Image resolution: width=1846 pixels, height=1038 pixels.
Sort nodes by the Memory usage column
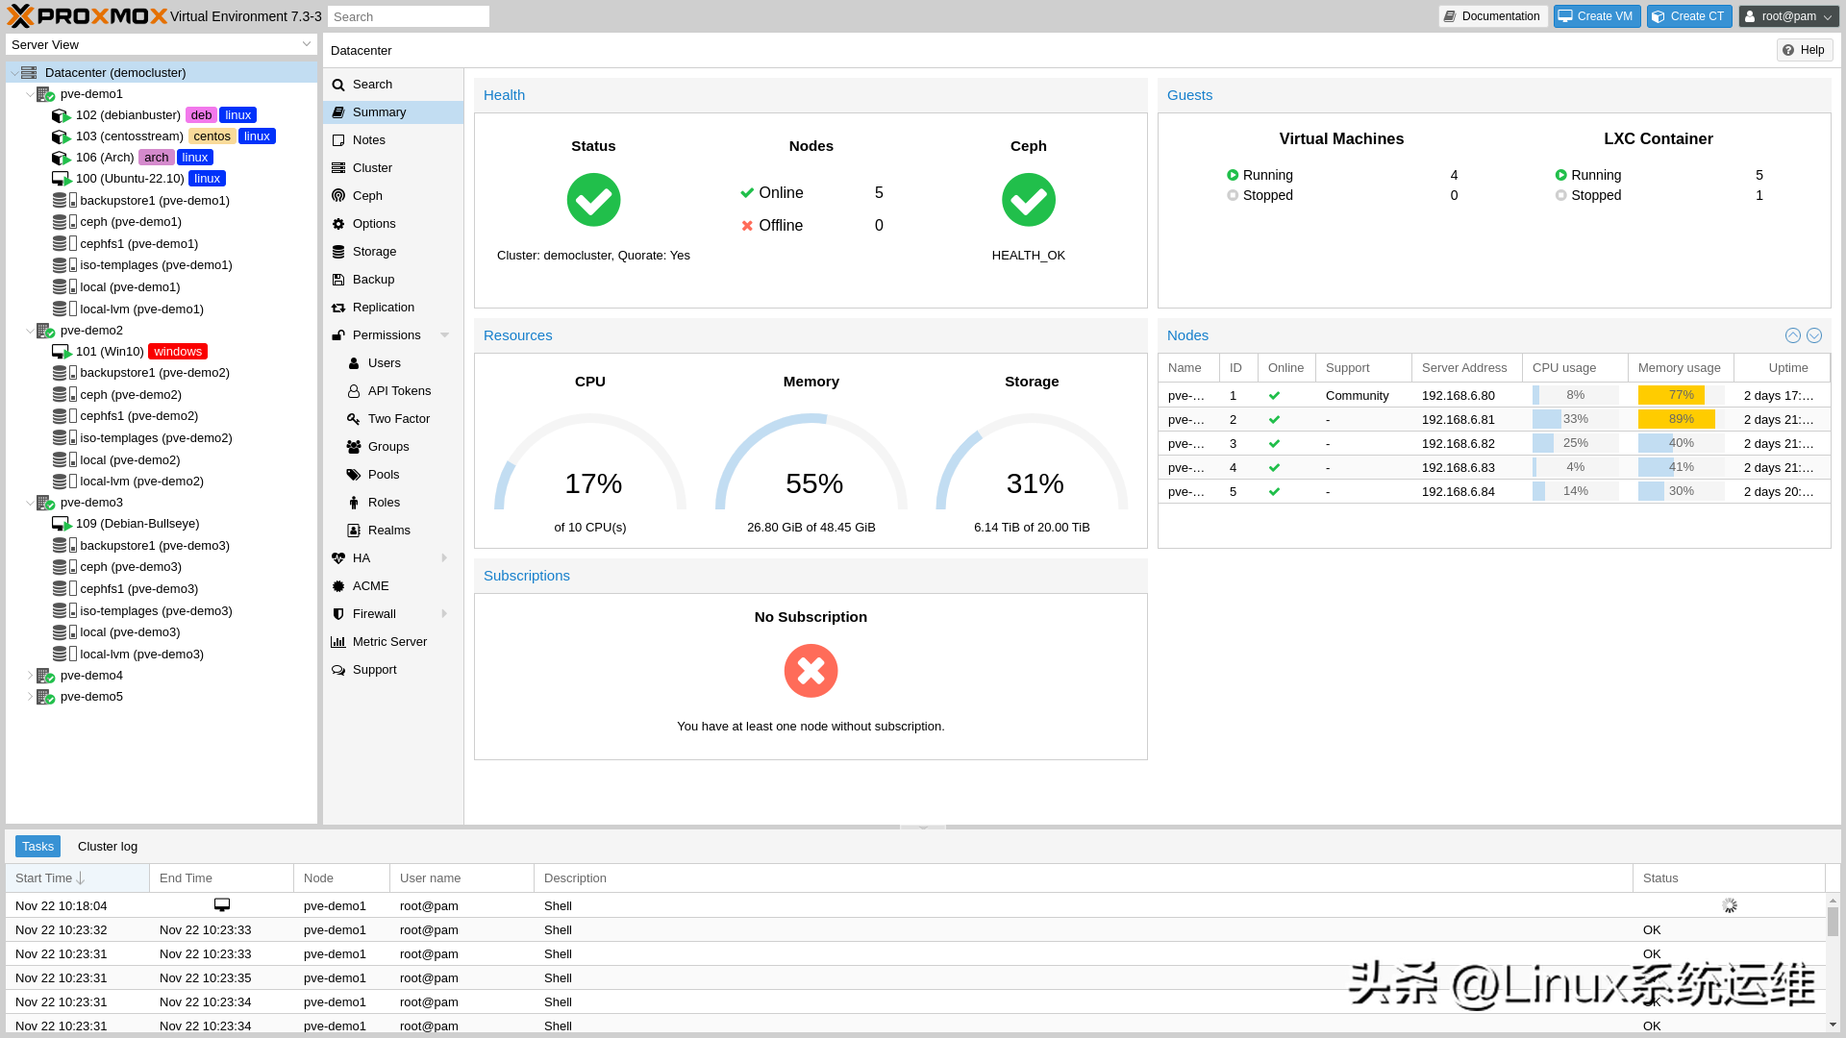coord(1680,368)
